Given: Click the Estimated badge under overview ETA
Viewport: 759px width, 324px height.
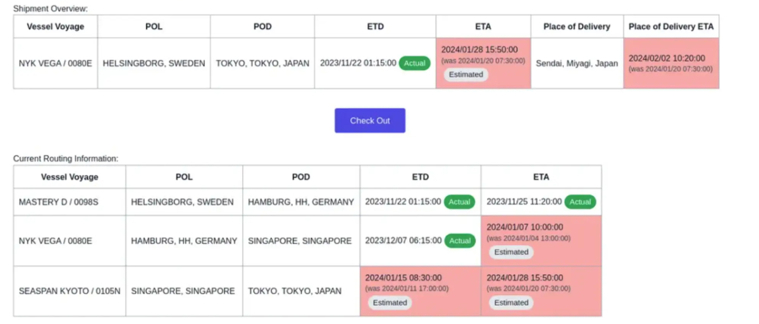Looking at the screenshot, I should coord(466,75).
